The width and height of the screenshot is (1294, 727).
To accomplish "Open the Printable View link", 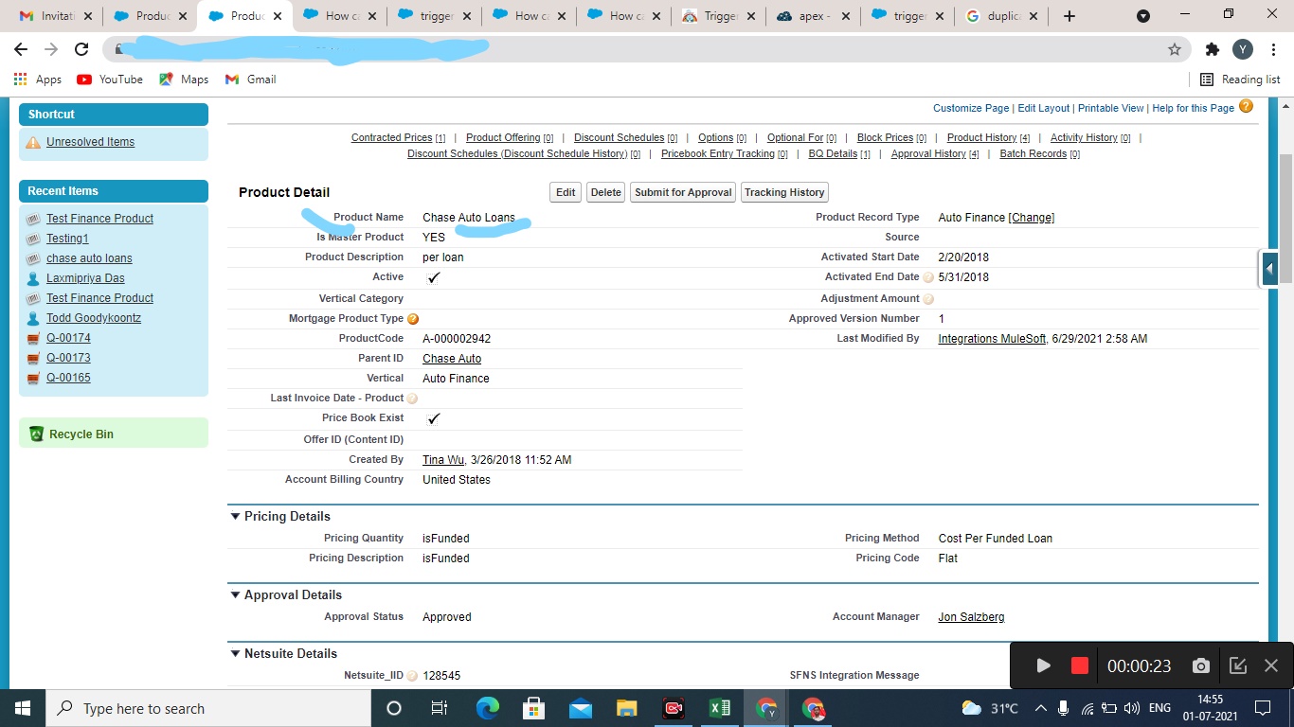I will tap(1111, 109).
